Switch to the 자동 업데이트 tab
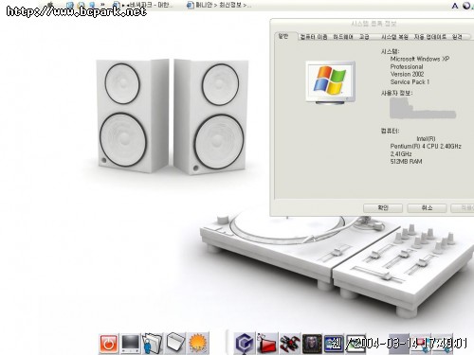 click(430, 37)
